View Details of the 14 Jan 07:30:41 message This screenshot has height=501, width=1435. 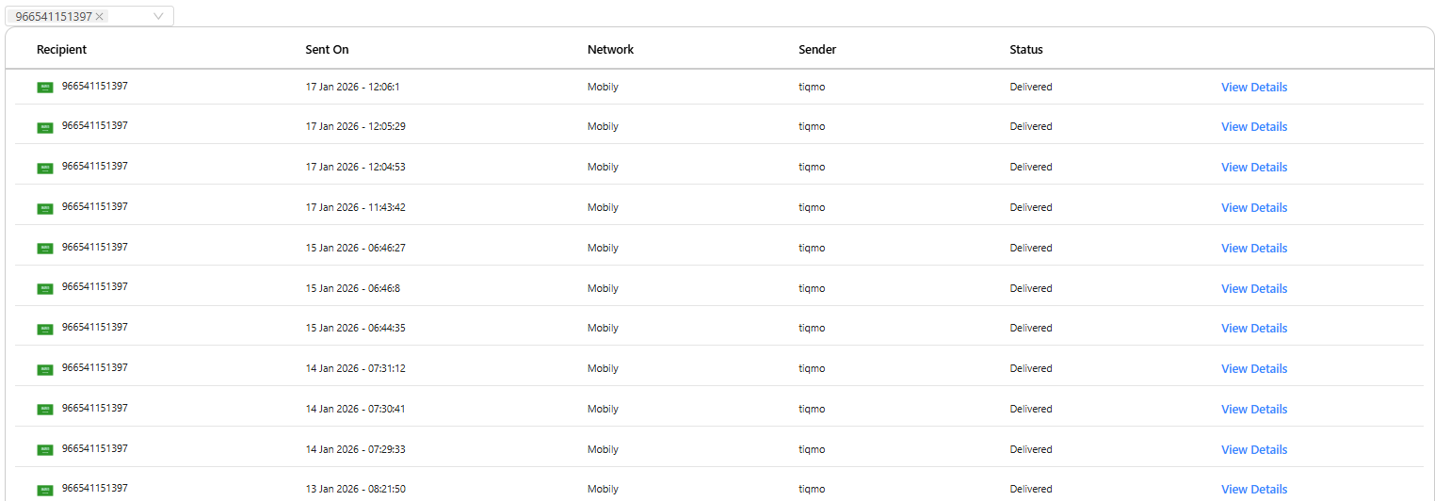point(1253,410)
